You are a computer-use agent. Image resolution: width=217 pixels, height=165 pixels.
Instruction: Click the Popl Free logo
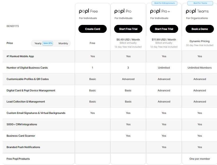click(88, 11)
